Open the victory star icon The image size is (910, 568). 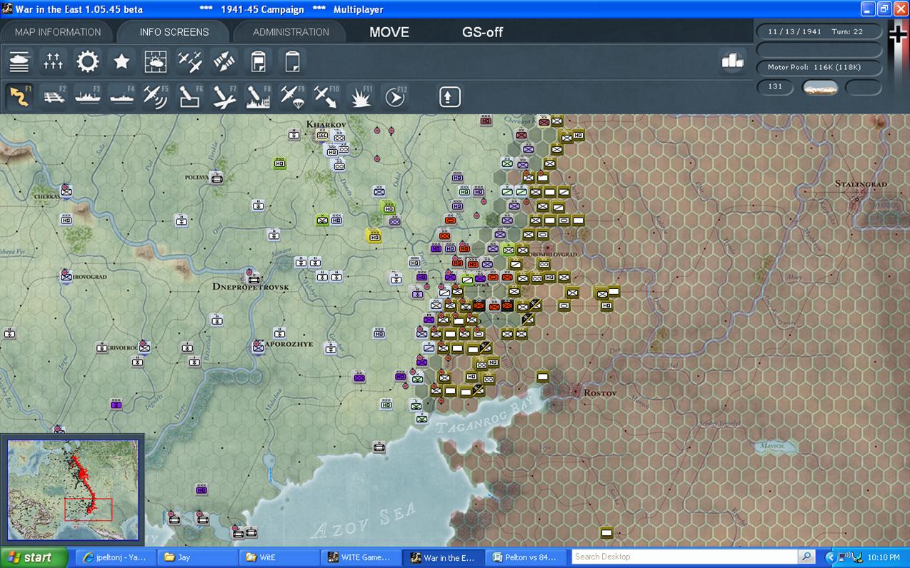pyautogui.click(x=121, y=62)
